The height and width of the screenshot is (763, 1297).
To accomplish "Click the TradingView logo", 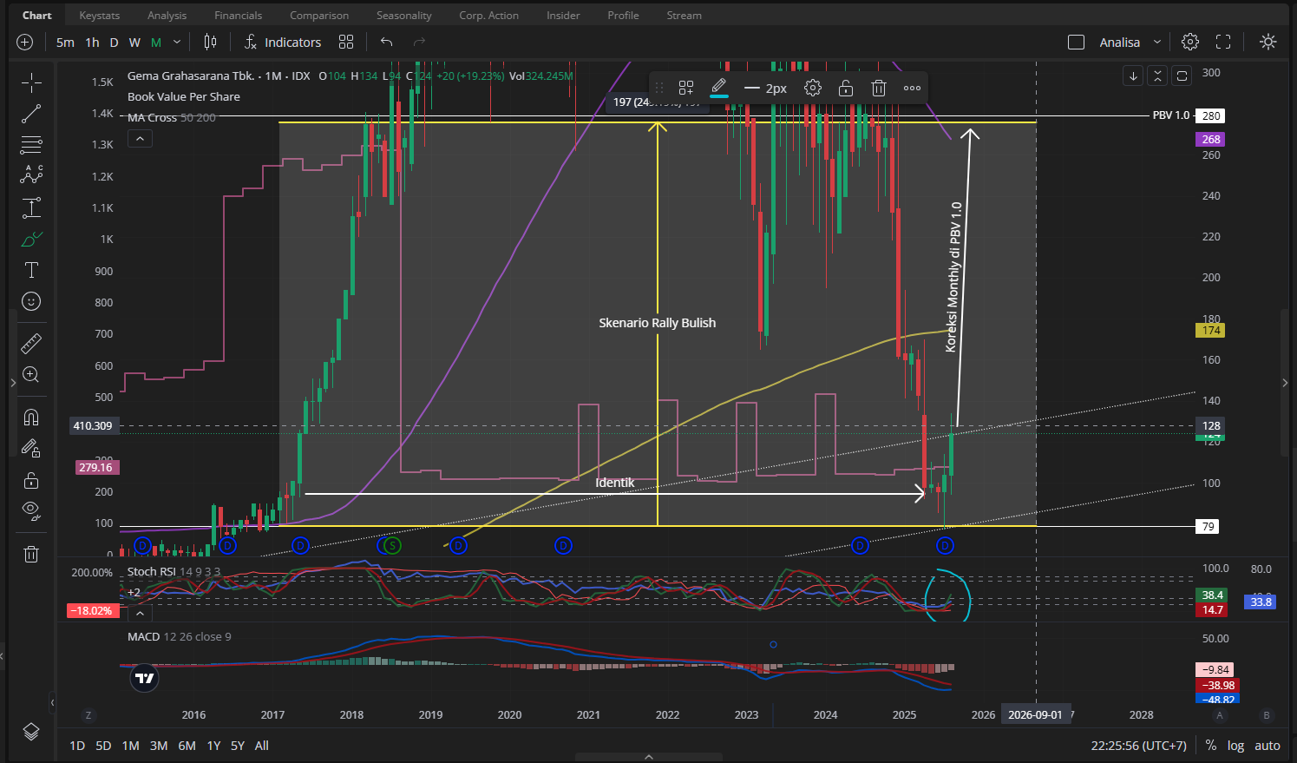I will pyautogui.click(x=145, y=679).
